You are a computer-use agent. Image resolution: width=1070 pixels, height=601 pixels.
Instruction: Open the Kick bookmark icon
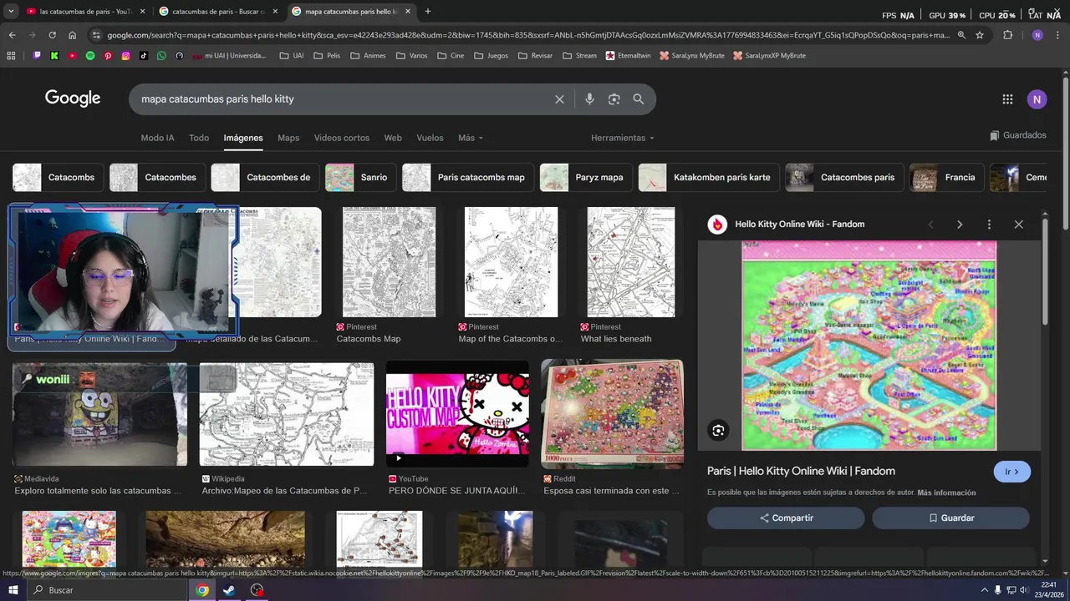click(54, 56)
